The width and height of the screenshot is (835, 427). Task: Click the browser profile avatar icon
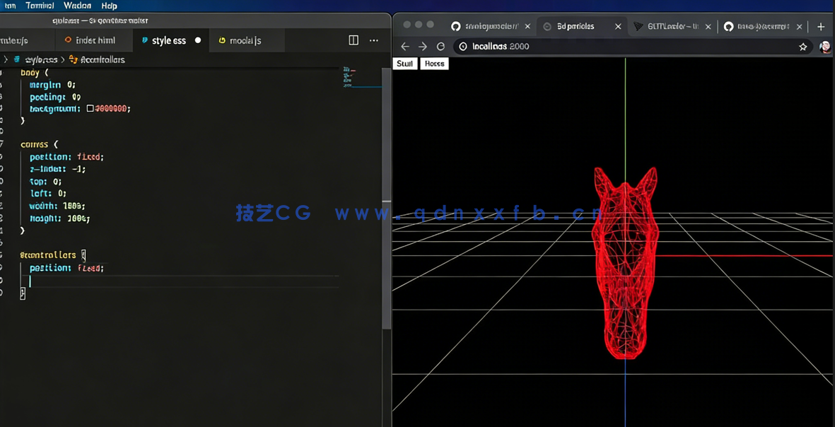(x=825, y=46)
